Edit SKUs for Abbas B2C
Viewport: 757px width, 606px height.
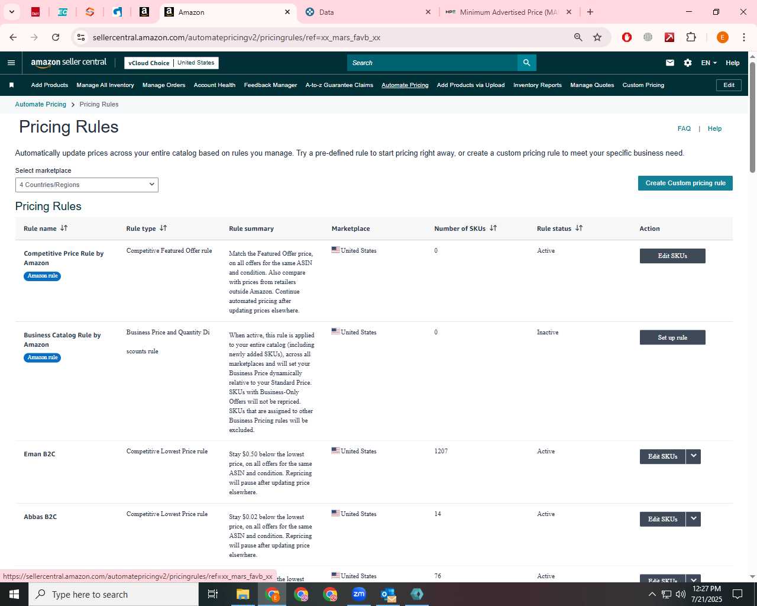(x=662, y=519)
